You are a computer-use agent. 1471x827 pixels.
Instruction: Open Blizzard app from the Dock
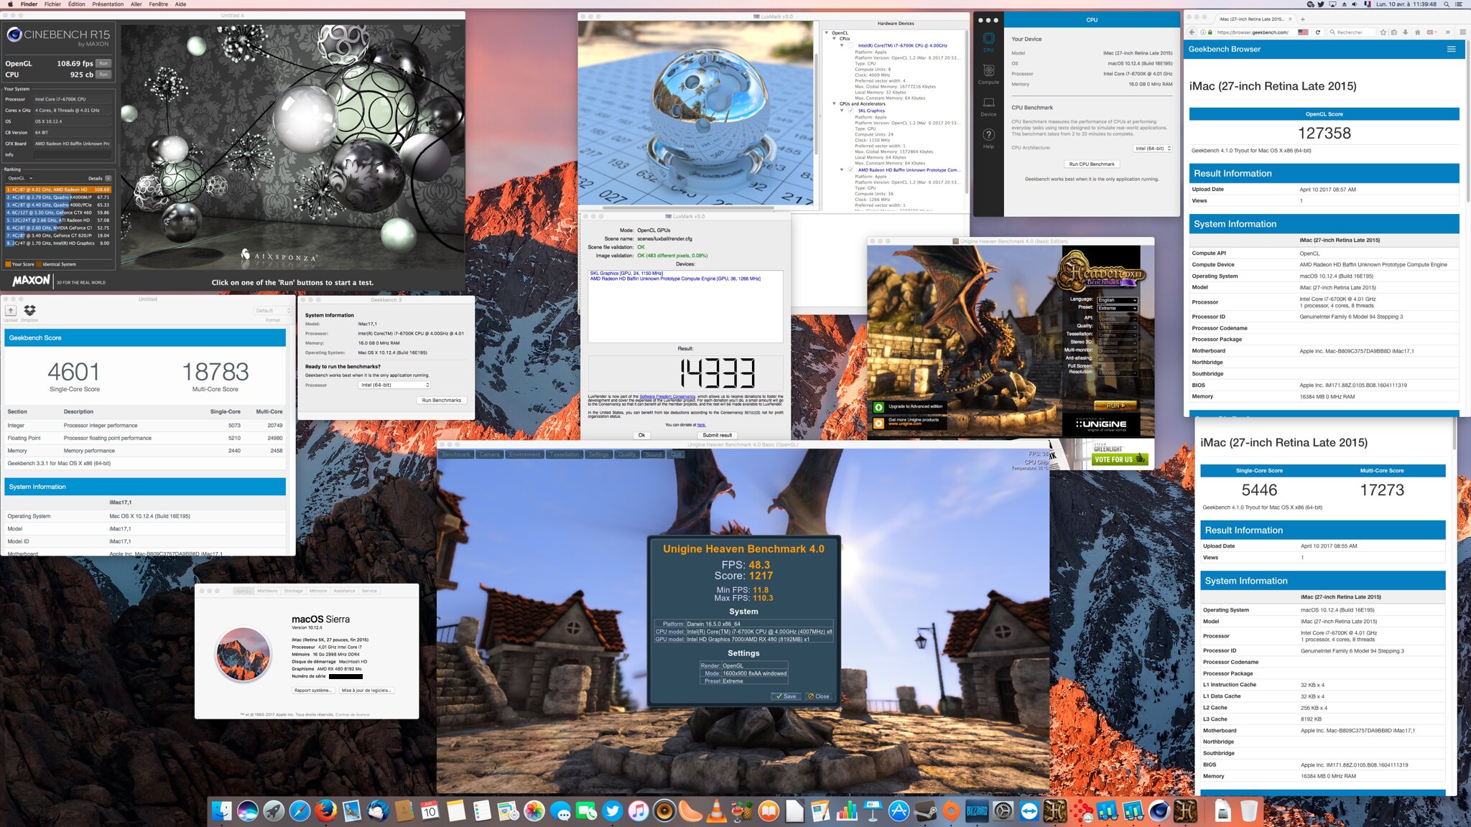tap(977, 811)
